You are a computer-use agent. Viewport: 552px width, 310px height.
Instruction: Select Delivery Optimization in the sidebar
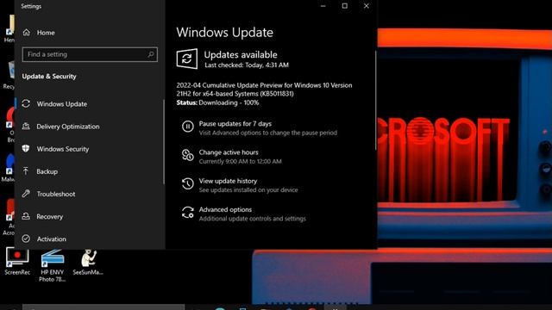(68, 127)
